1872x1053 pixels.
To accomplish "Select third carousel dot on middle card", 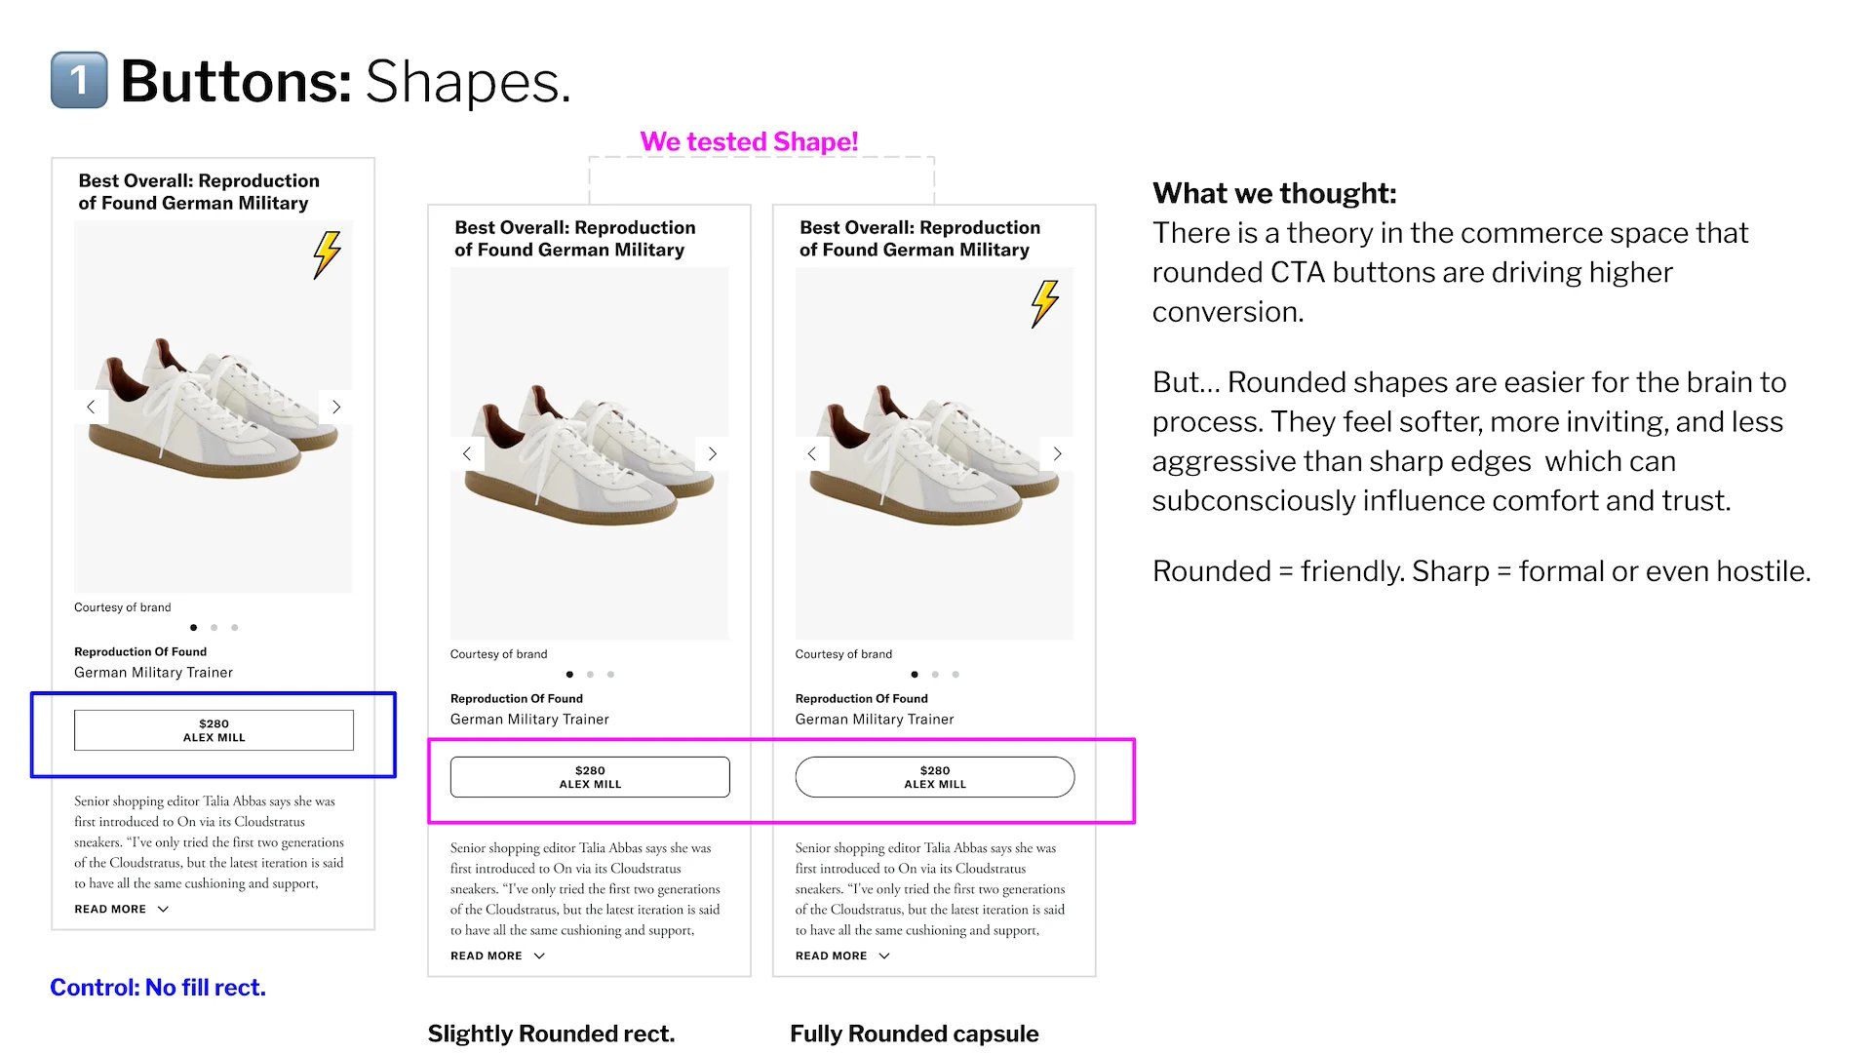I will 611,675.
